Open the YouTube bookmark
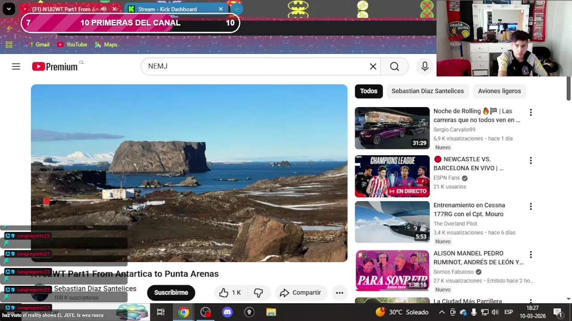 72,45
